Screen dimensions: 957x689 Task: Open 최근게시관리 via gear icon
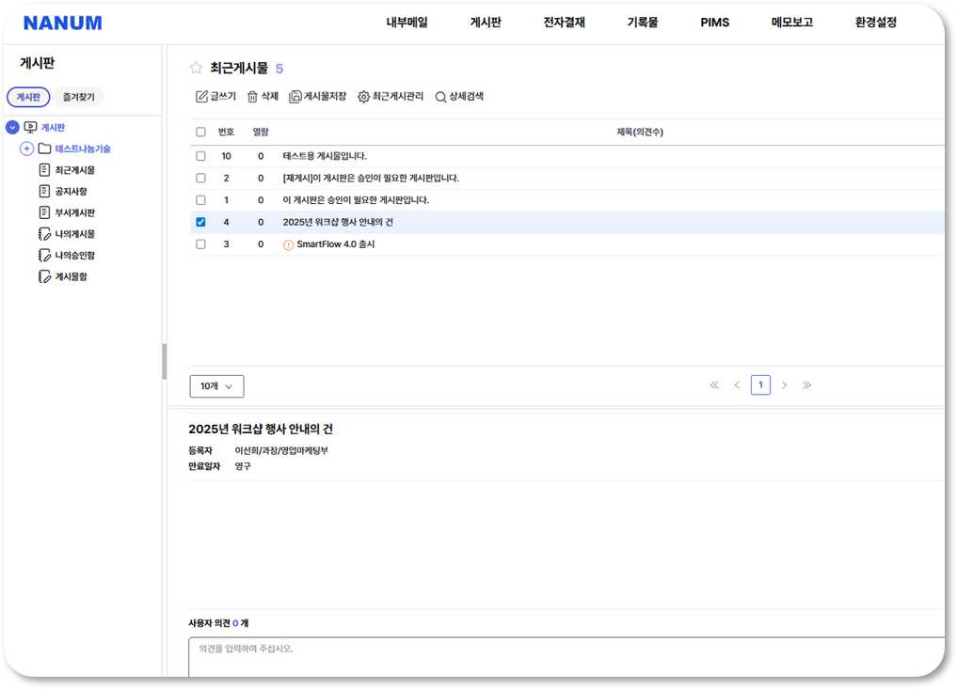click(x=364, y=97)
